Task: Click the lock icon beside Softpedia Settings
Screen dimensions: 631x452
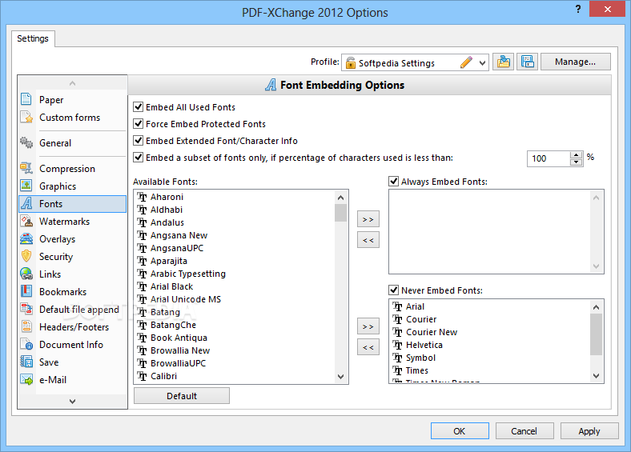Action: (x=351, y=62)
